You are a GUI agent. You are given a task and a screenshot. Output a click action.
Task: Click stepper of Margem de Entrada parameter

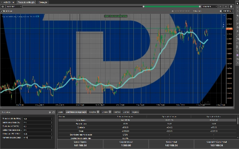pos(51,122)
